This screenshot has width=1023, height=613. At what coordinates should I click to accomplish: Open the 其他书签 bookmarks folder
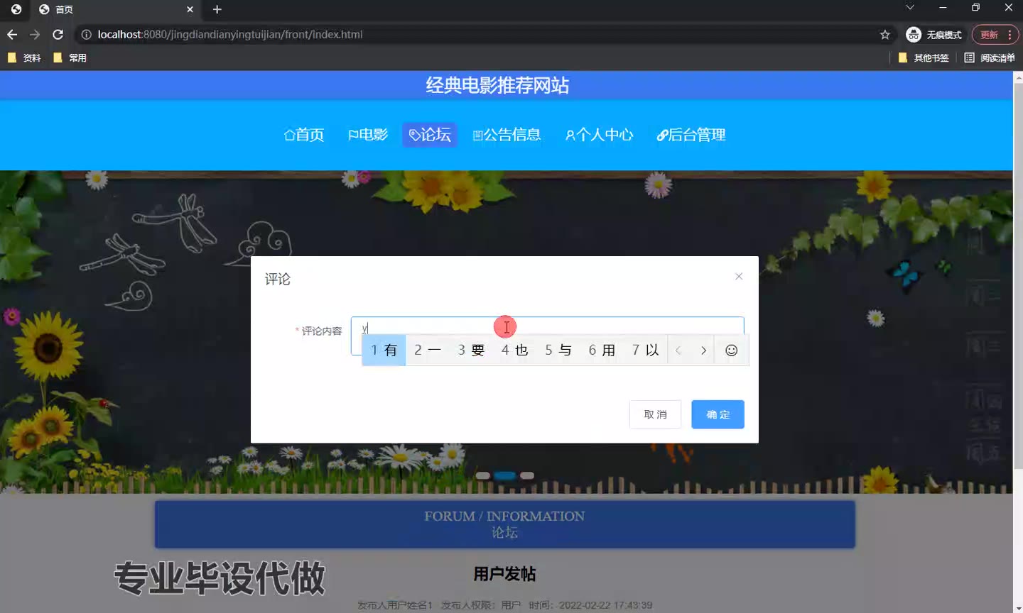pyautogui.click(x=924, y=58)
